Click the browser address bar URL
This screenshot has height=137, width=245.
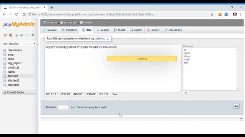(x=90, y=14)
